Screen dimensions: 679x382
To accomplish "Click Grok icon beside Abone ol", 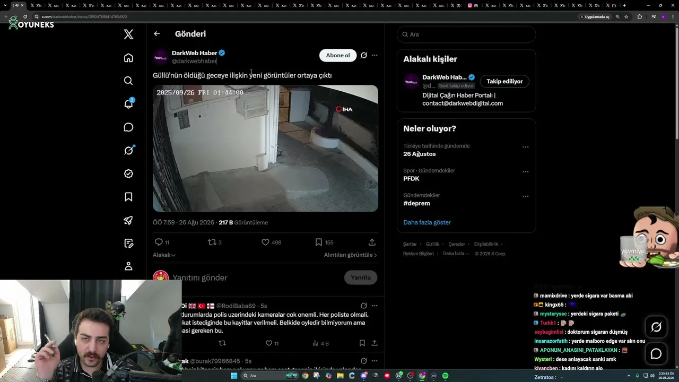I will (x=364, y=55).
